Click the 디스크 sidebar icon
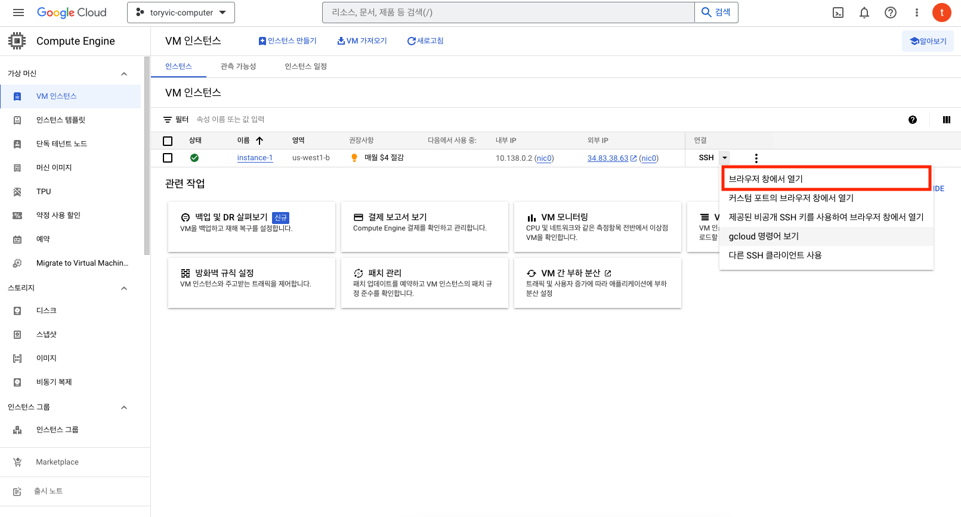Viewport: 961px width, 517px height. 17,311
